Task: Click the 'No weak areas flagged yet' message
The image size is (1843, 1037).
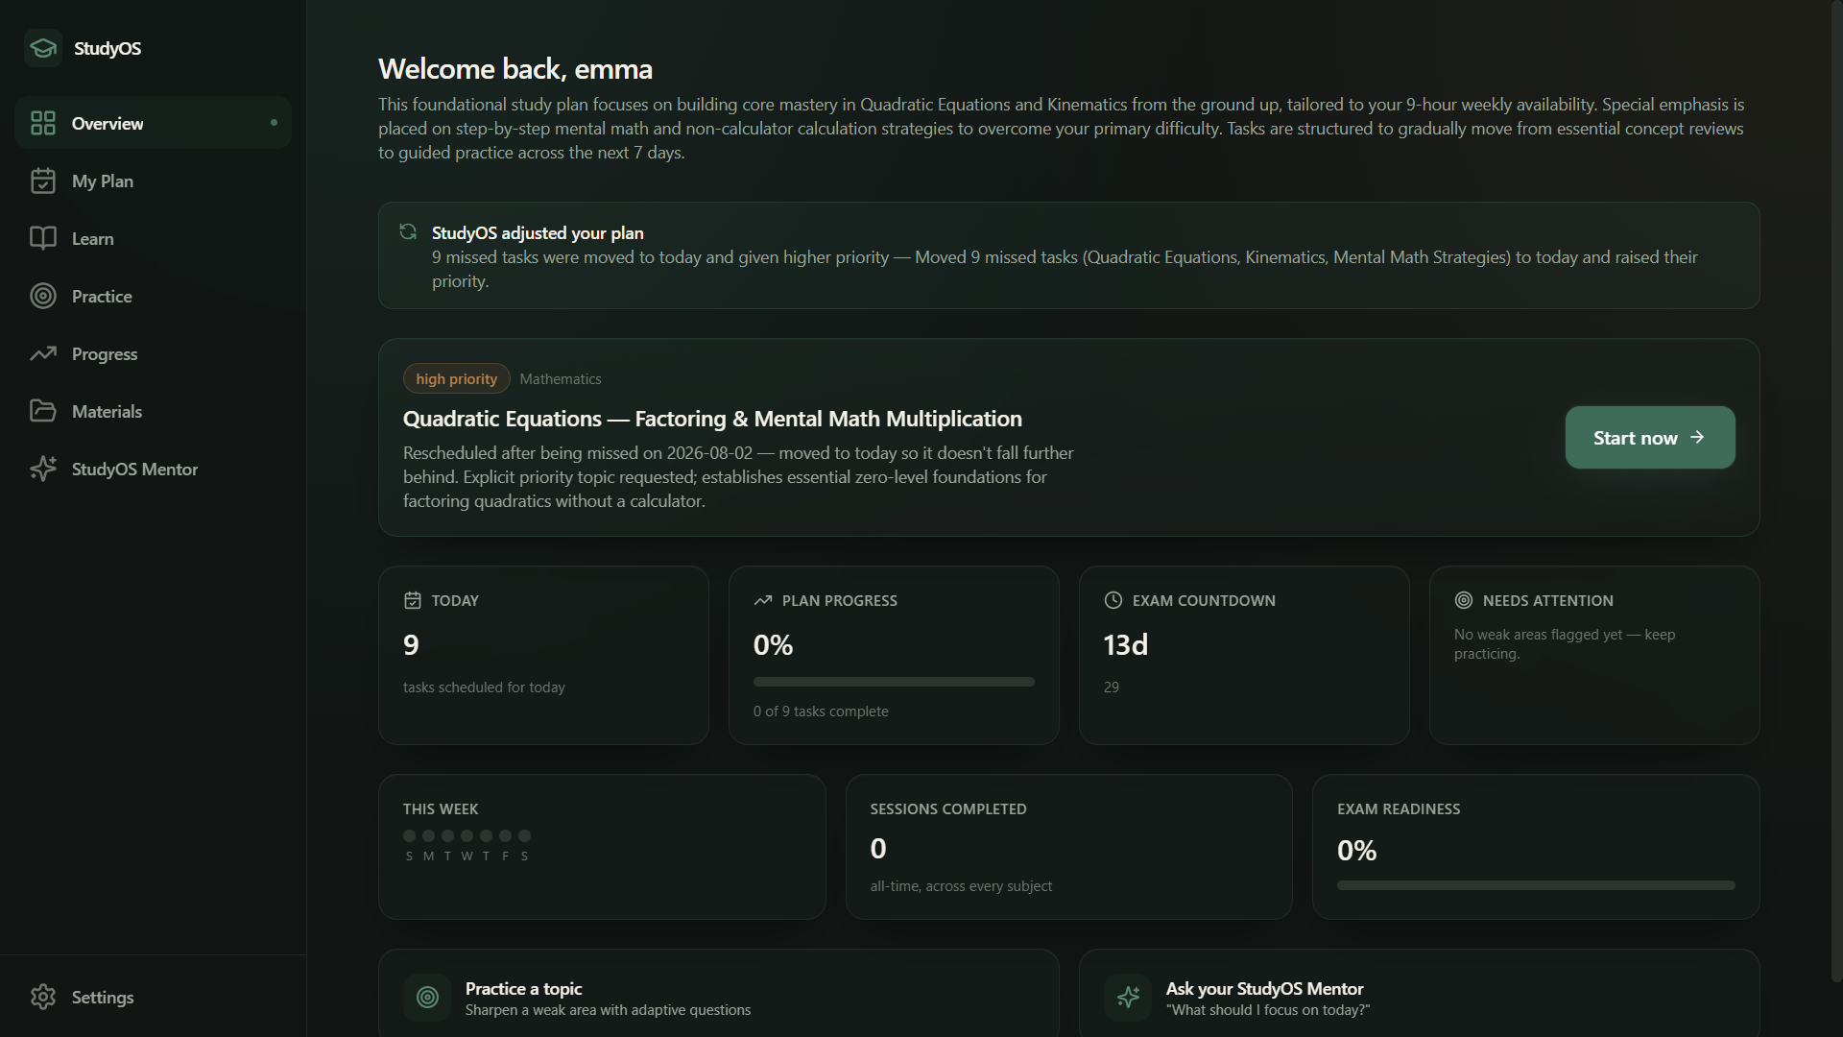Action: click(1565, 643)
